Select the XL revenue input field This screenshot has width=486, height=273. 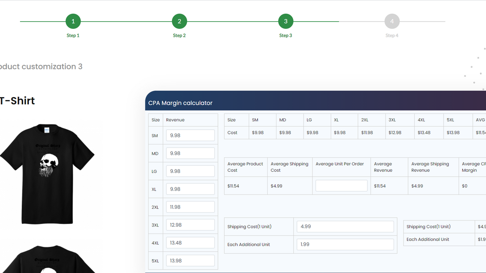pyautogui.click(x=190, y=189)
